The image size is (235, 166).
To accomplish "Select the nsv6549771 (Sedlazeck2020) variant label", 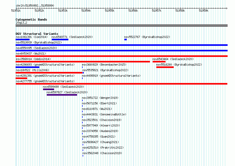I will point(72,37).
